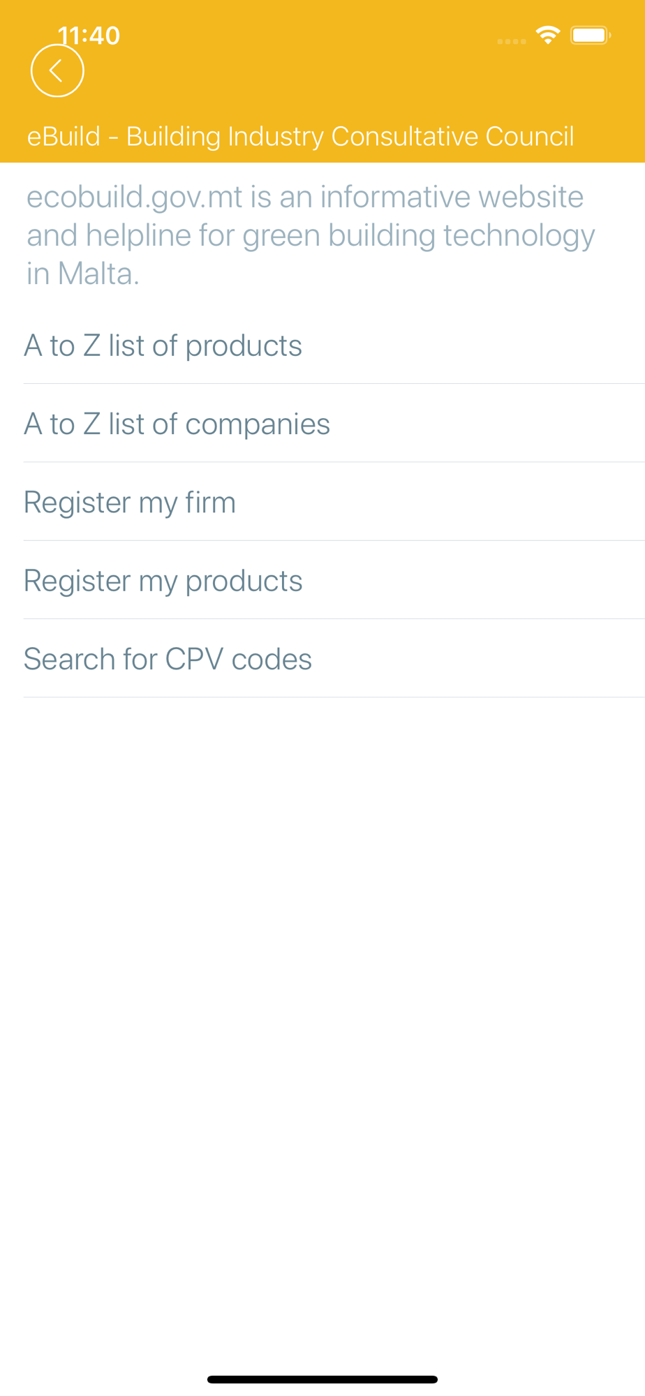The height and width of the screenshot is (1396, 645).
Task: Select Register my firm
Action: (x=130, y=503)
